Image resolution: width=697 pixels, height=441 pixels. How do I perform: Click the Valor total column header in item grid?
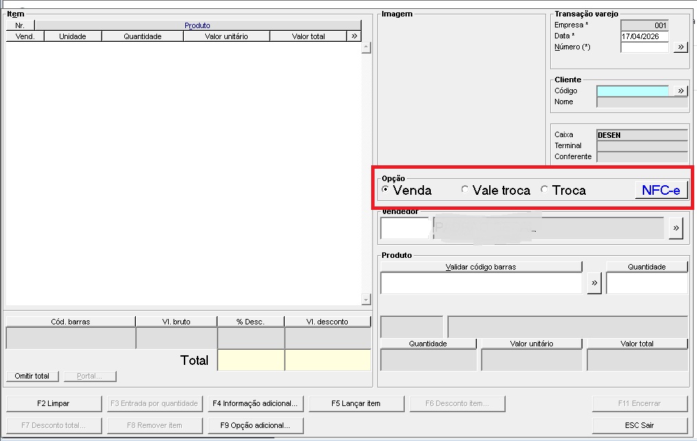308,36
